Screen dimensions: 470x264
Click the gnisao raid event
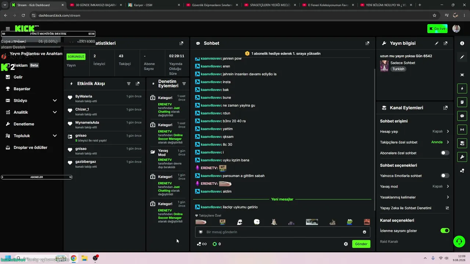click(105, 138)
